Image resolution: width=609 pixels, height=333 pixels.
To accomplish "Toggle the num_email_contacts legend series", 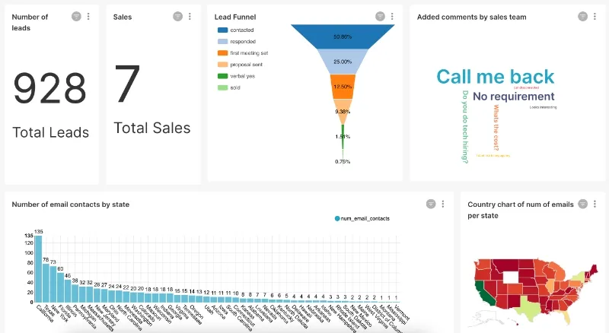I will 362,219.
